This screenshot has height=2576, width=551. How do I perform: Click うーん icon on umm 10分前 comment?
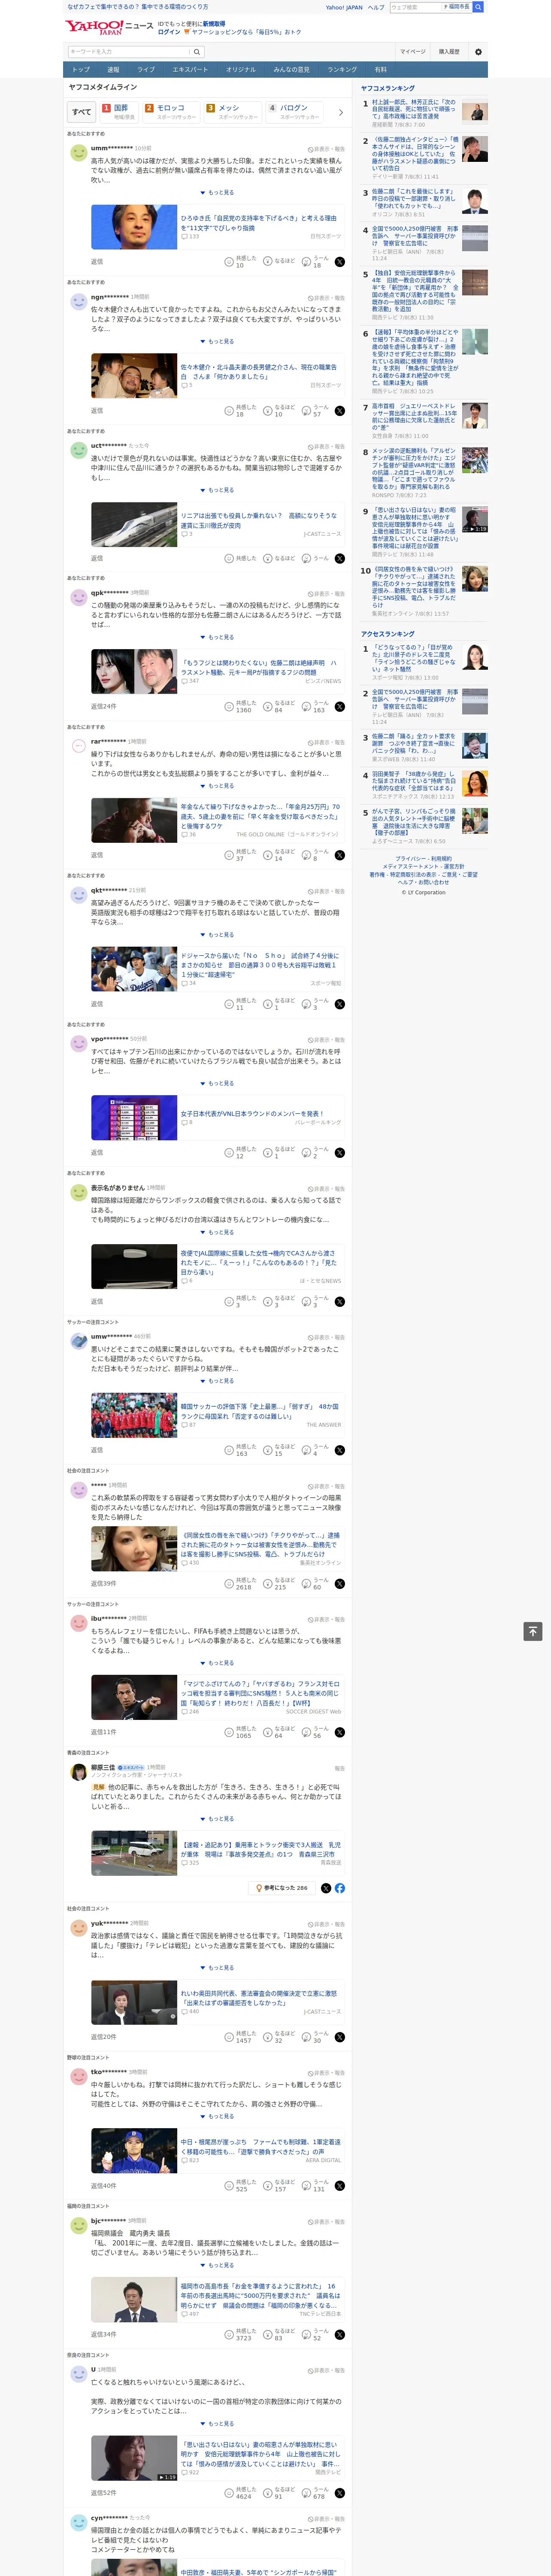(307, 262)
